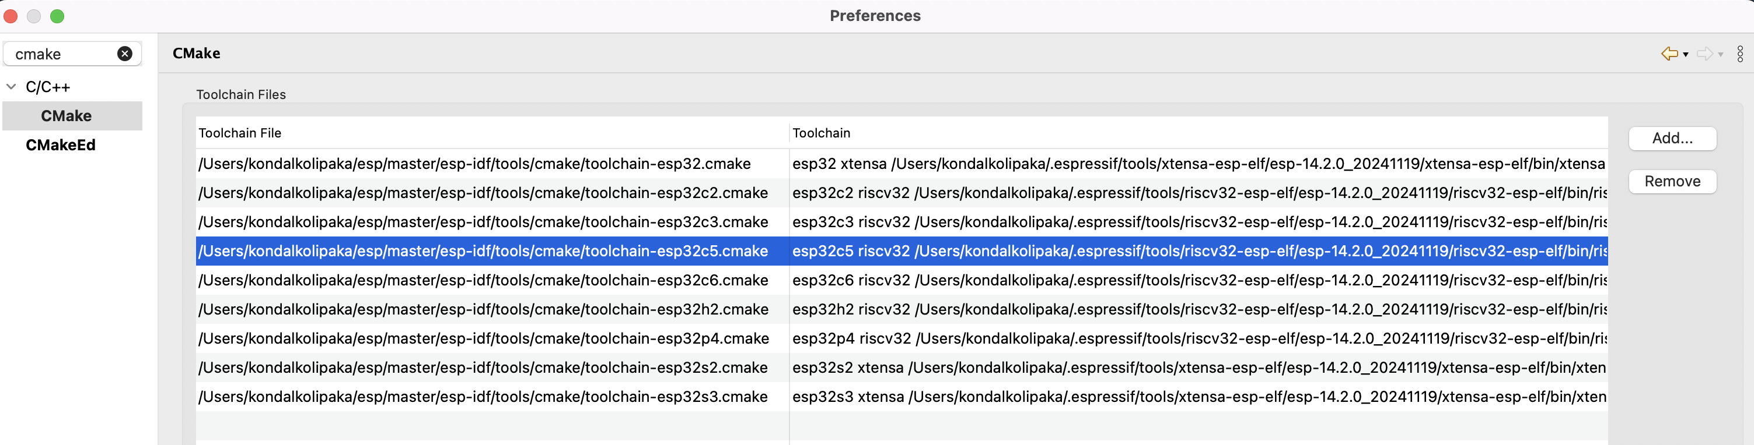Select the toolchain-esp32c6.cmake row
This screenshot has width=1754, height=445.
[x=484, y=280]
